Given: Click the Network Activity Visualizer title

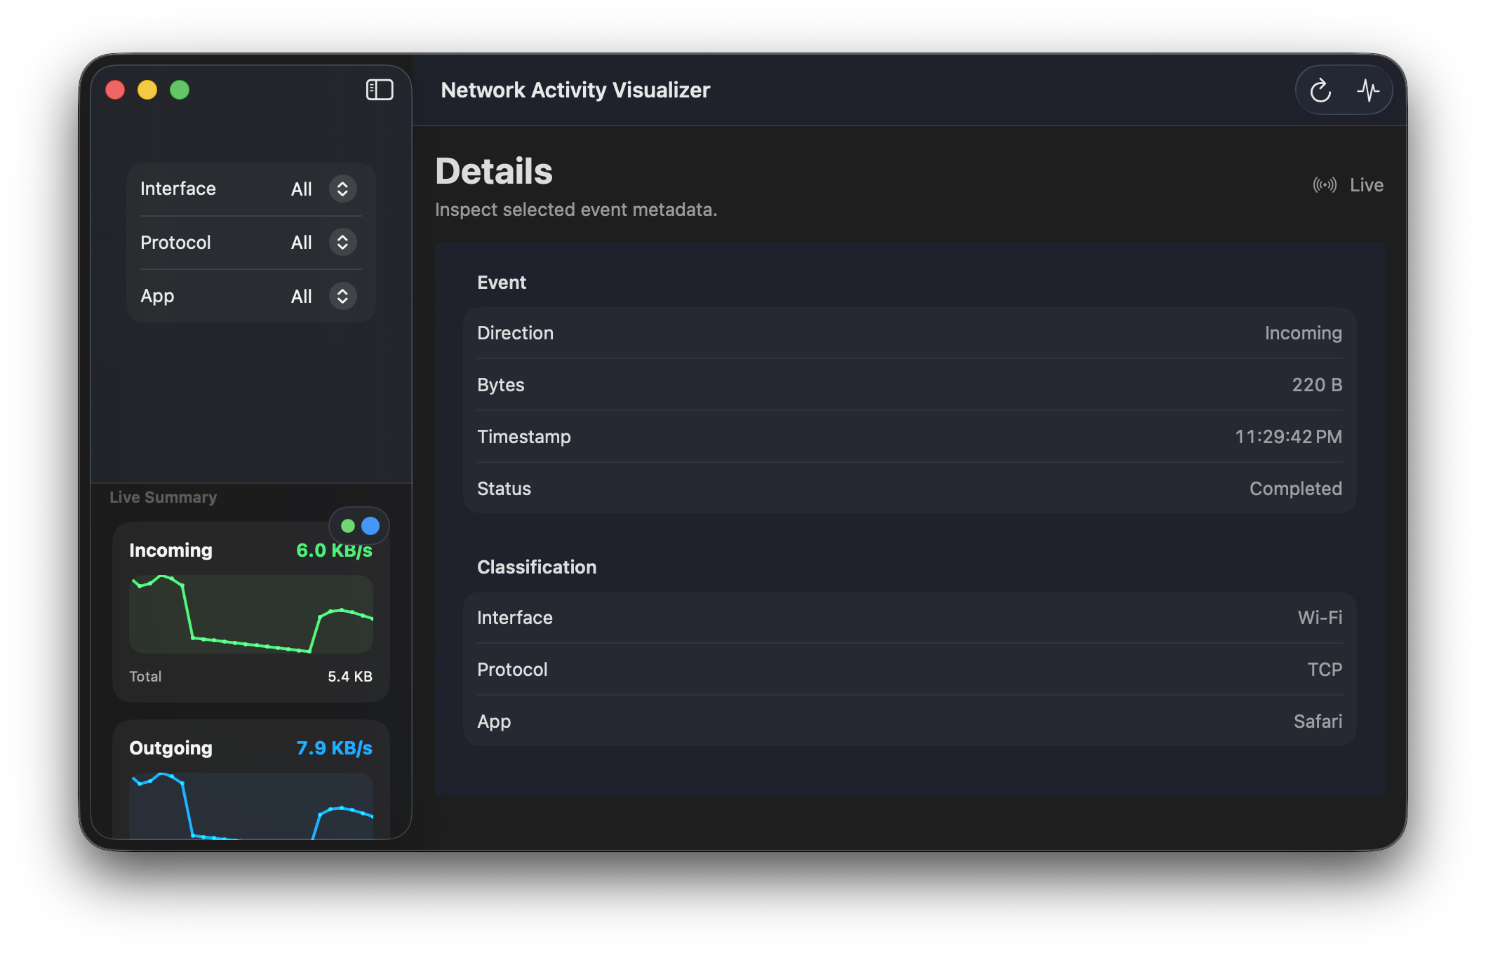Looking at the screenshot, I should pos(575,90).
